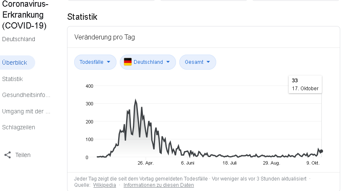Click the Veränderung pro Tag card heading
The height and width of the screenshot is (191, 344).
pos(104,37)
